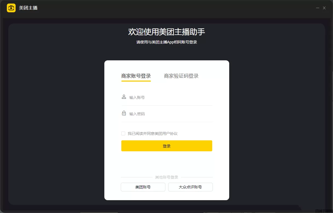Switch to 商家验证码登录 tab
This screenshot has width=333, height=213.
[181, 76]
